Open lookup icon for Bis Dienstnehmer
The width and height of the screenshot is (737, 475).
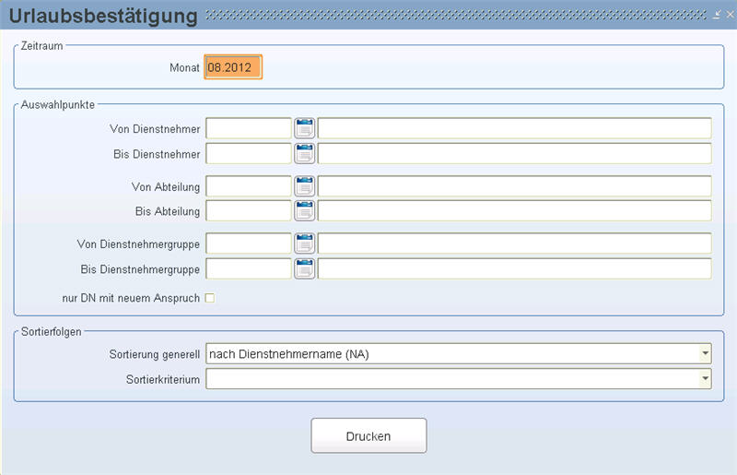coord(304,153)
